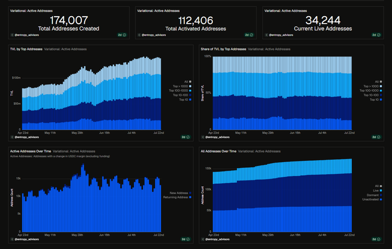Screen dimensions: 392x249
Task: Open the TVL by Top Addresses chart title
Action: [x=27, y=49]
